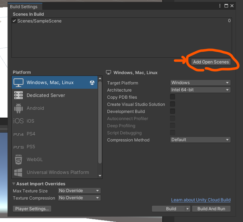The image size is (243, 222).
Task: Open the Max Texture Size dropdown
Action: coord(79,191)
